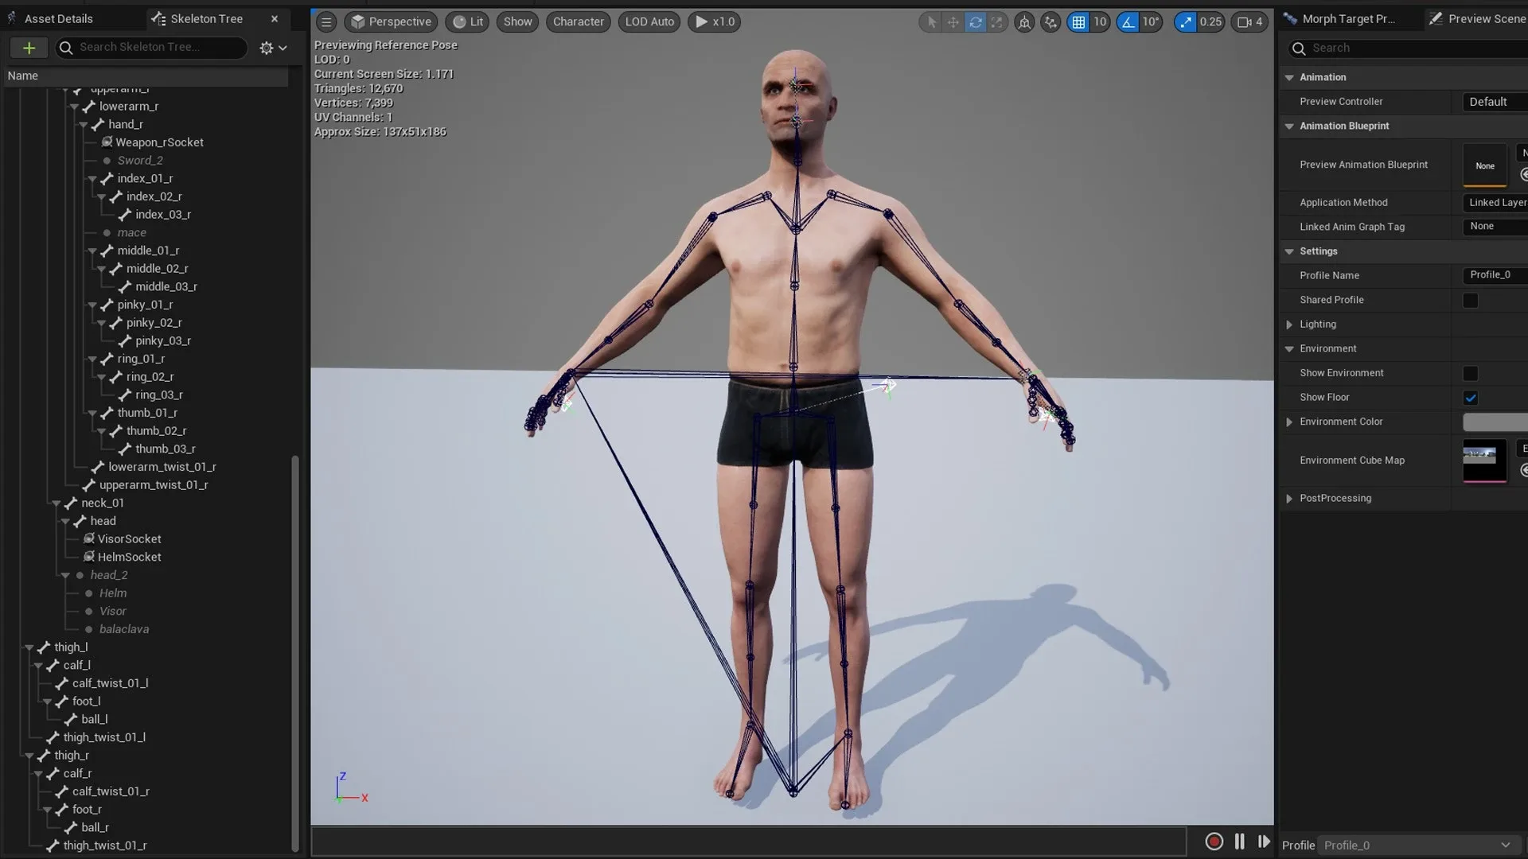
Task: Open the Application Method dropdown
Action: click(x=1495, y=203)
